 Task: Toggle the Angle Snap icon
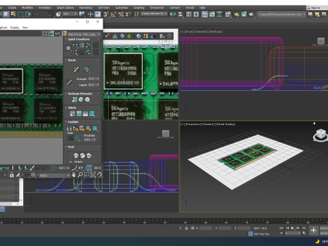(x=113, y=14)
